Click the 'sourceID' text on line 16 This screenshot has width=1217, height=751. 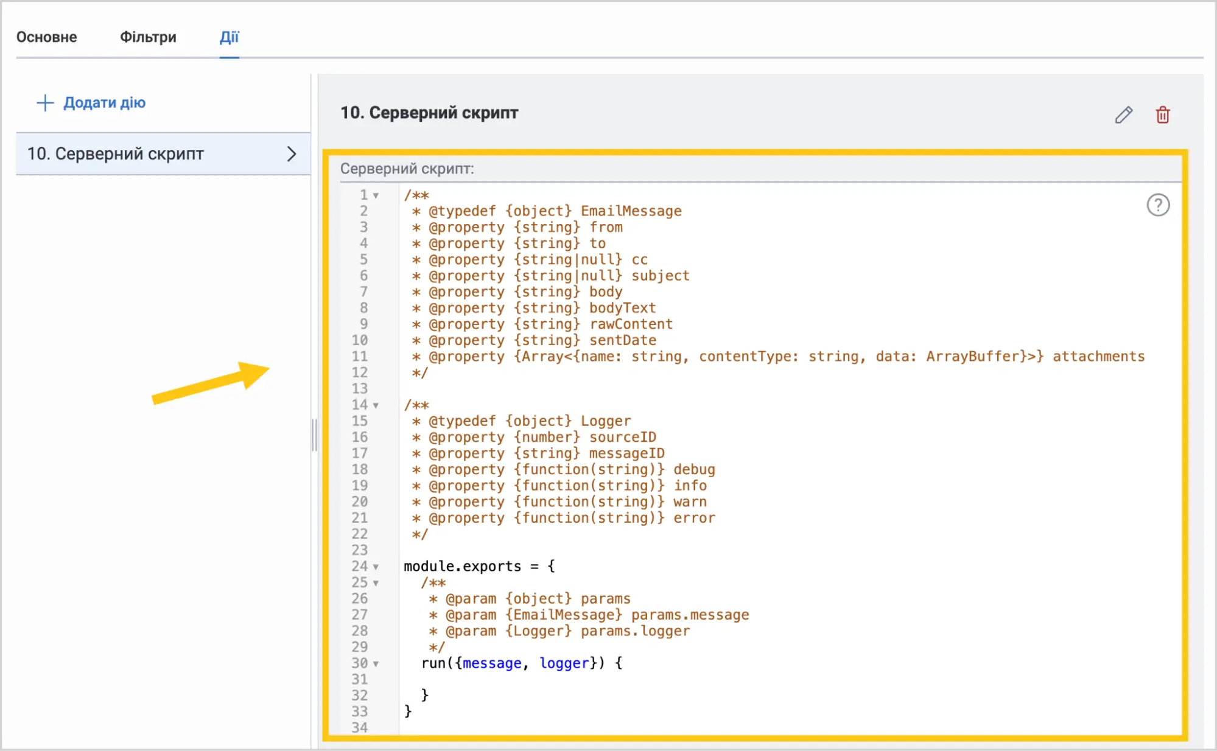point(622,437)
